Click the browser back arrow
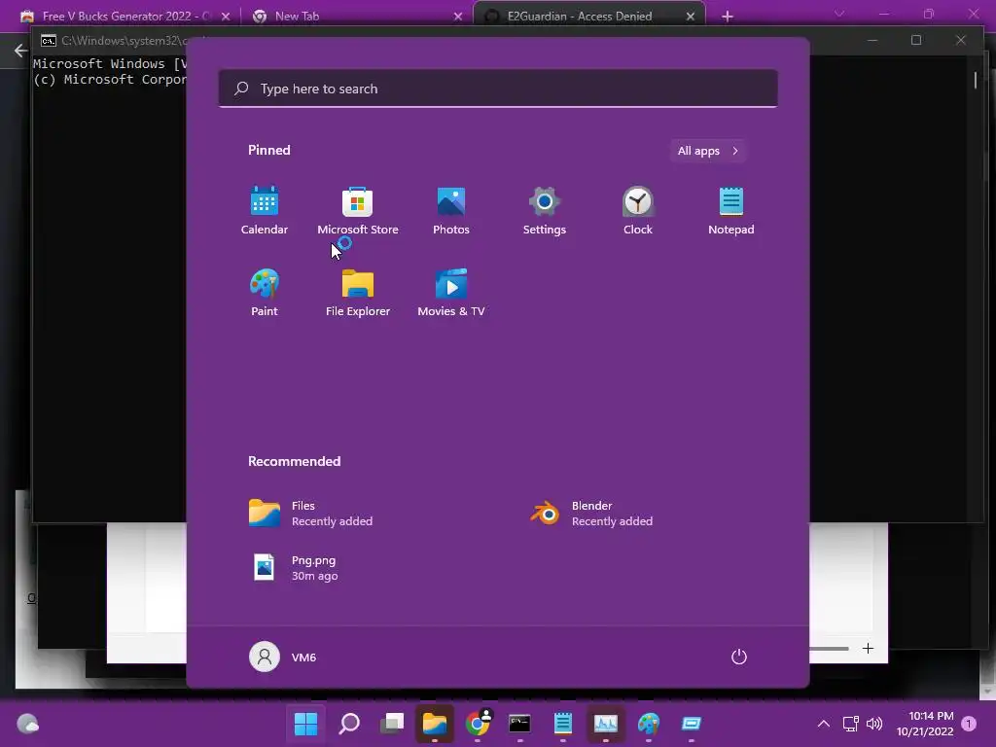Screen dimensions: 996x747 pos(20,51)
